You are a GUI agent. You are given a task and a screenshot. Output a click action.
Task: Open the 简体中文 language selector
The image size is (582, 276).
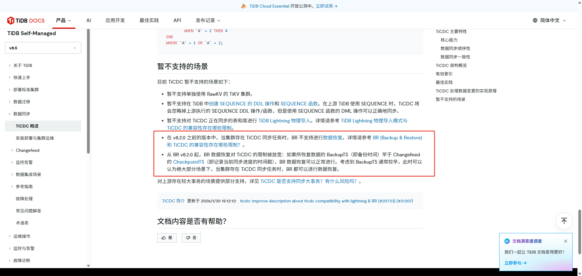(x=549, y=21)
